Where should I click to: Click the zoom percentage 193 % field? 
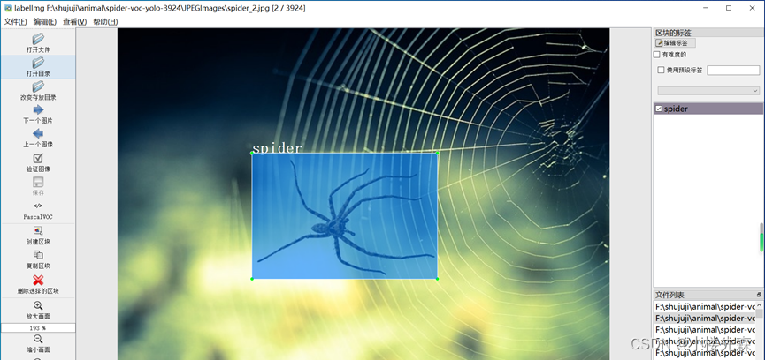pos(38,328)
